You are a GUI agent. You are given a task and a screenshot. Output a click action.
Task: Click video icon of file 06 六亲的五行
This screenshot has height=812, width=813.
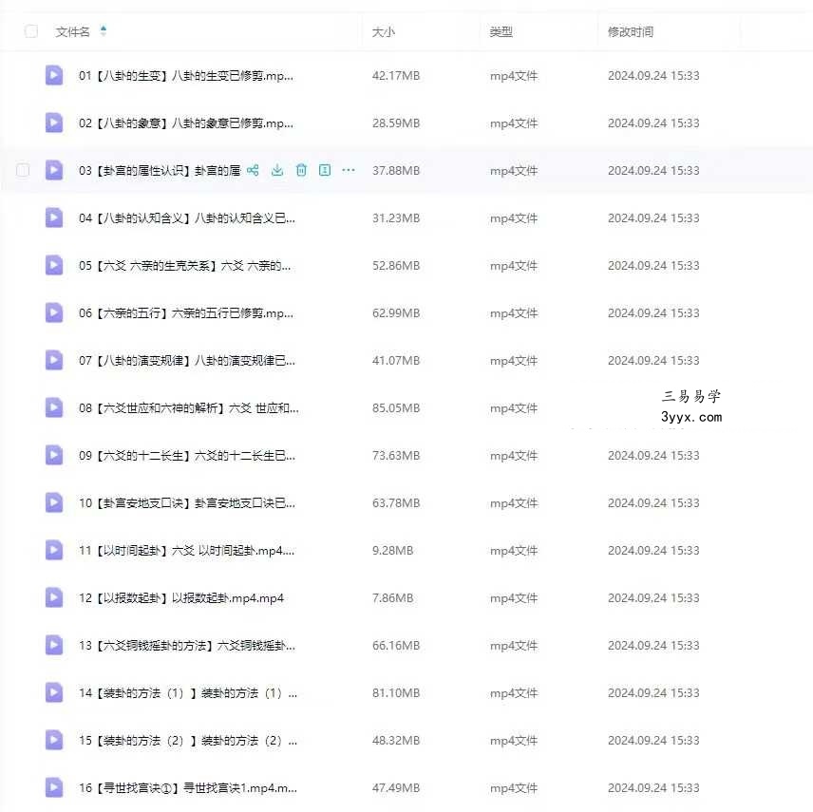[x=54, y=312]
